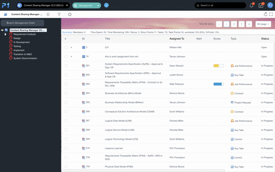
Task: Click the Summery link
Action: (x=67, y=32)
